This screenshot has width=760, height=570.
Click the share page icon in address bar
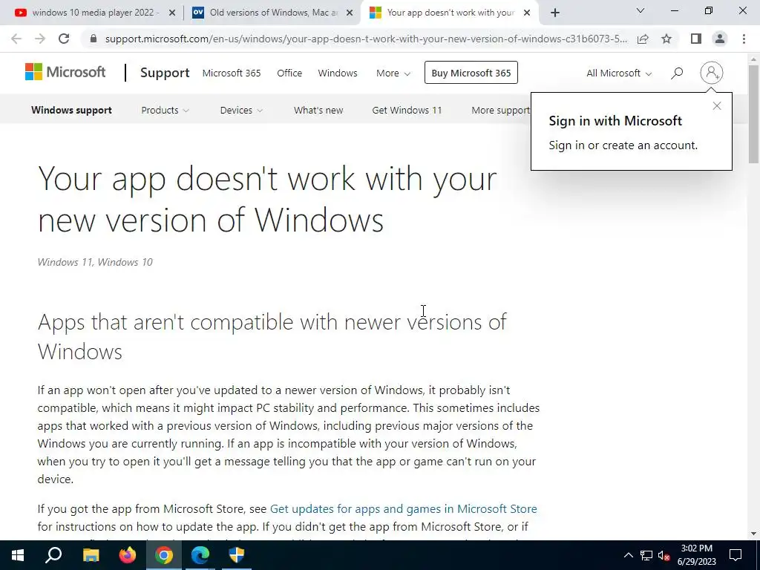[643, 39]
